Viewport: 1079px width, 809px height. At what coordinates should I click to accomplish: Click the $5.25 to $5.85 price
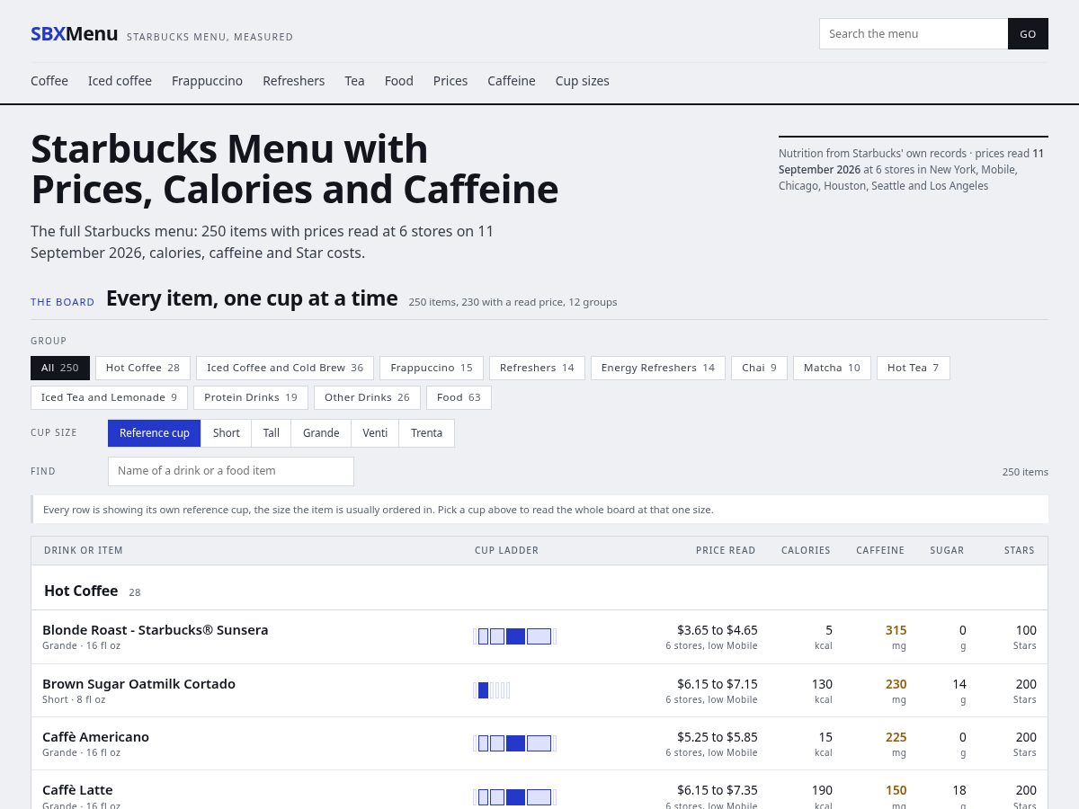(718, 737)
